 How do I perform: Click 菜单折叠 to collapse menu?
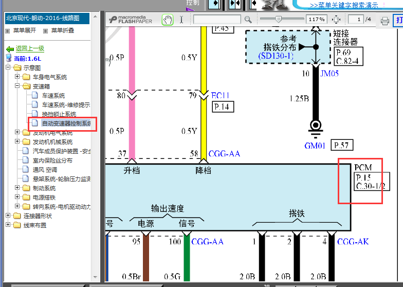(63, 31)
